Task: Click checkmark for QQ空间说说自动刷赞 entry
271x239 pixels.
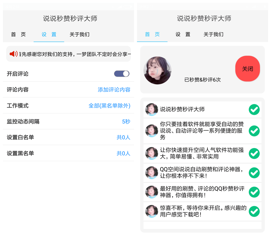Action: (x=254, y=173)
